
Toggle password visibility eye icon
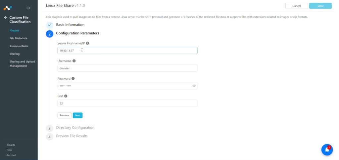tap(194, 86)
